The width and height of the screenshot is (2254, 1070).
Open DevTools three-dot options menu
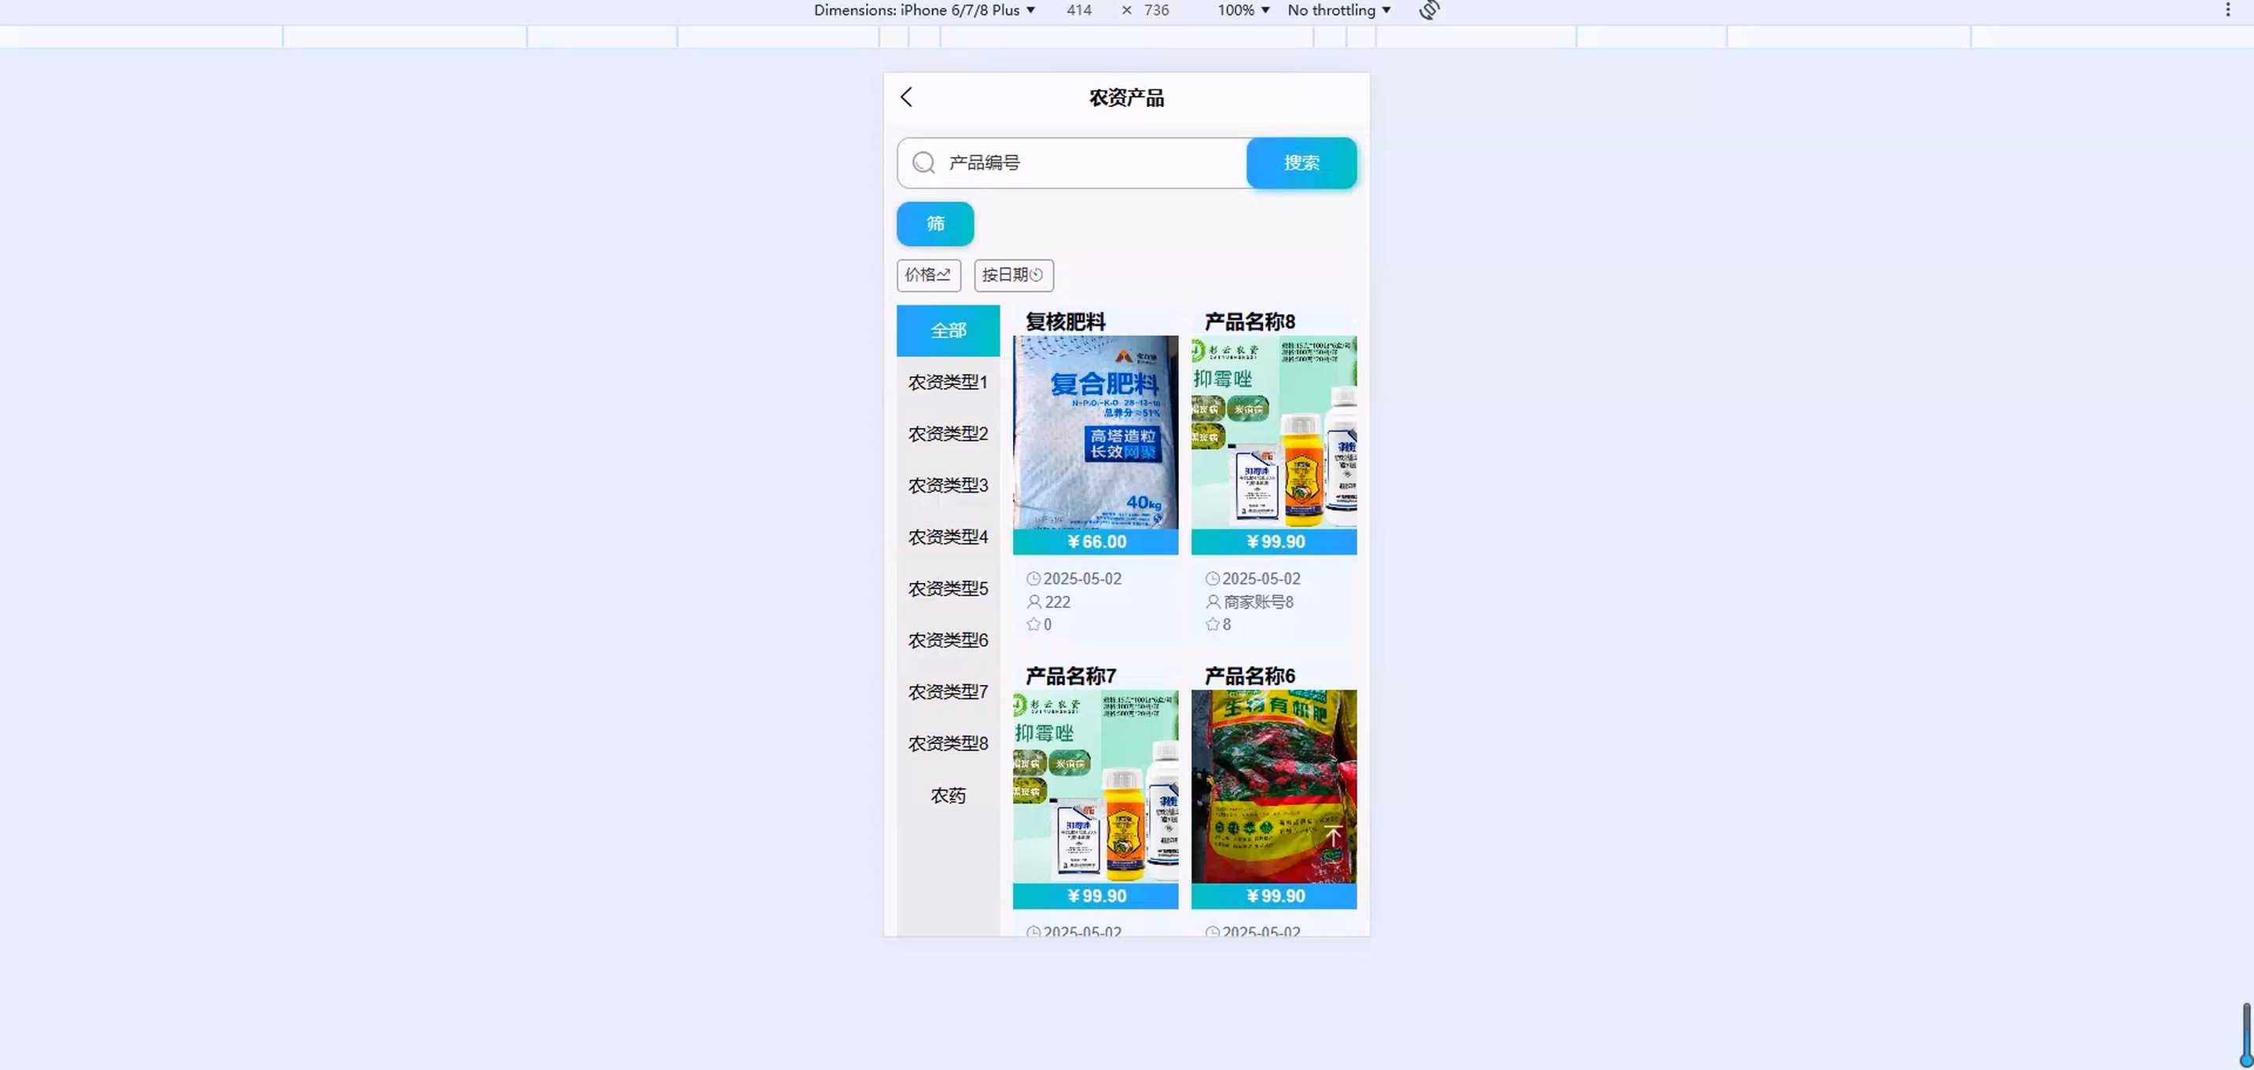coord(2228,9)
